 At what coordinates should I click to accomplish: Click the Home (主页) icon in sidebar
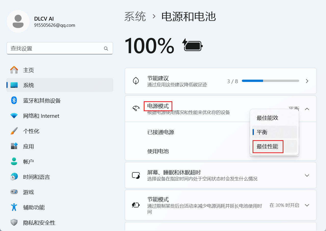(x=14, y=70)
